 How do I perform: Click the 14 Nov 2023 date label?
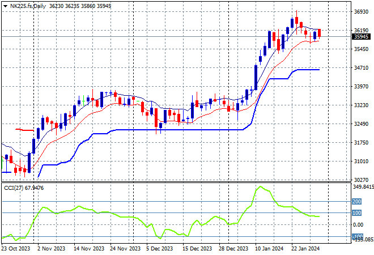[89, 249]
